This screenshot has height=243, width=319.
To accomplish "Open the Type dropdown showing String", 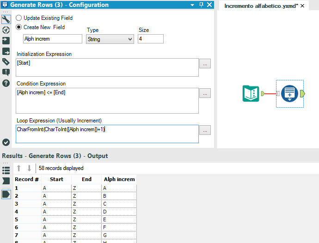I will 110,39.
